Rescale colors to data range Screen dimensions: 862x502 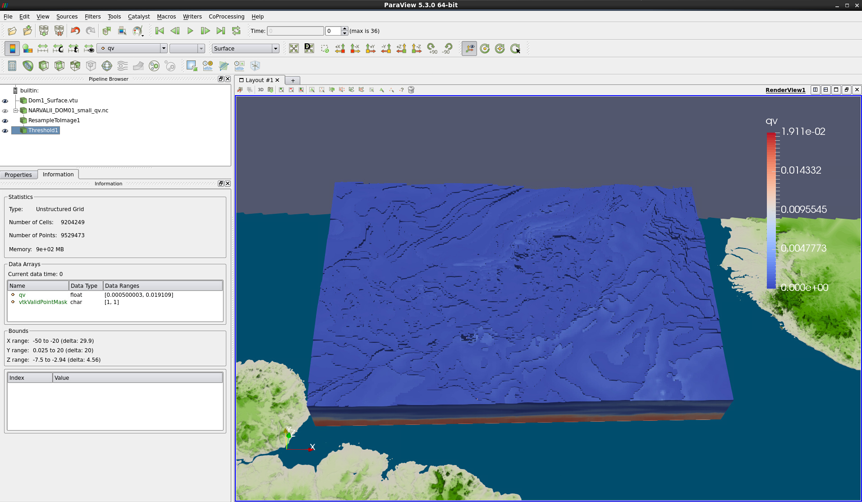pos(43,48)
